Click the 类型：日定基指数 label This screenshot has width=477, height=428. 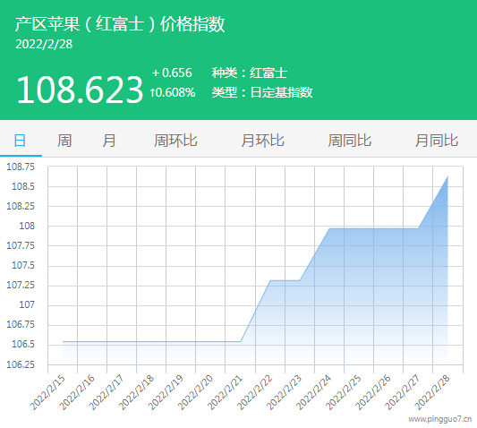coord(262,92)
